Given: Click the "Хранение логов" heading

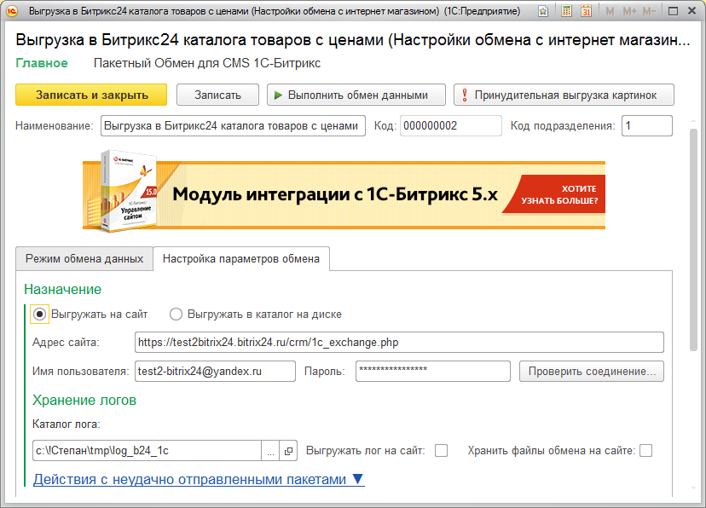Looking at the screenshot, I should (84, 400).
